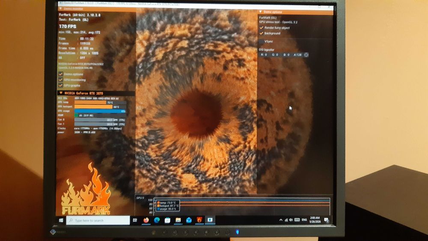Open the touch keyboard tray icon

pos(297,220)
